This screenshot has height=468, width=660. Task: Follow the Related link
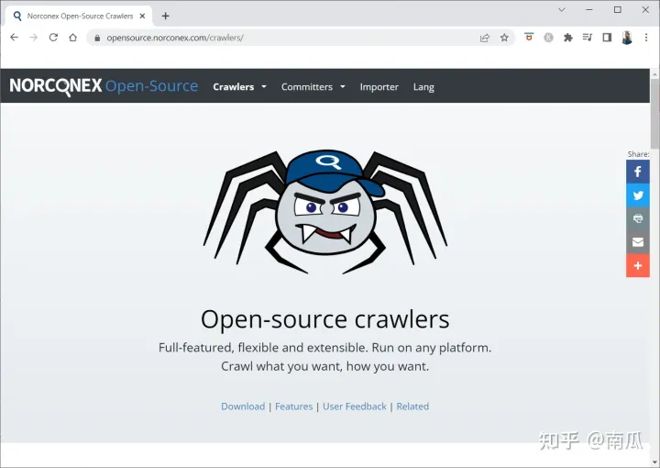pos(412,407)
